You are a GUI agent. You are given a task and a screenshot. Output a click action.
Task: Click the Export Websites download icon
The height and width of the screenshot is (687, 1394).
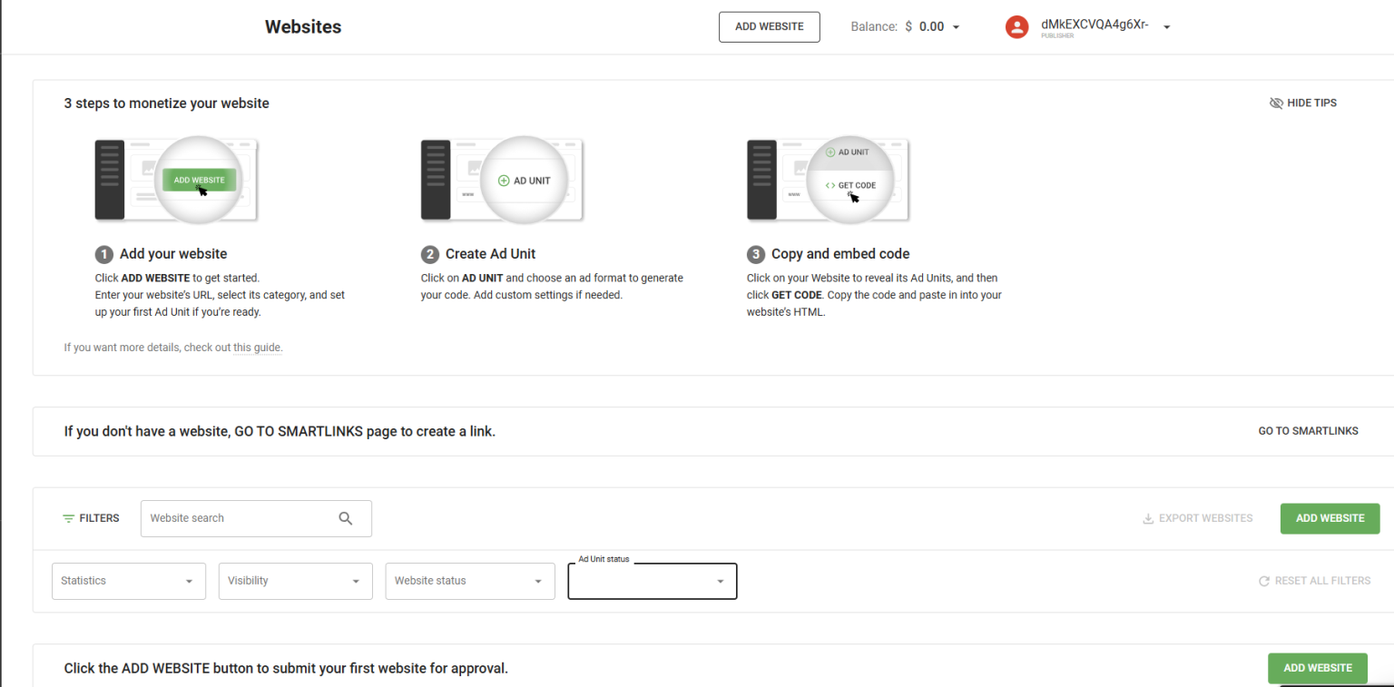coord(1147,517)
